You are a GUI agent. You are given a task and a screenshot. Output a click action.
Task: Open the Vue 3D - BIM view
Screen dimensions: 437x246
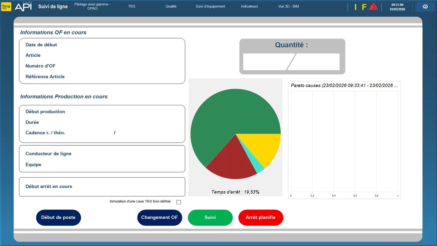pyautogui.click(x=288, y=6)
